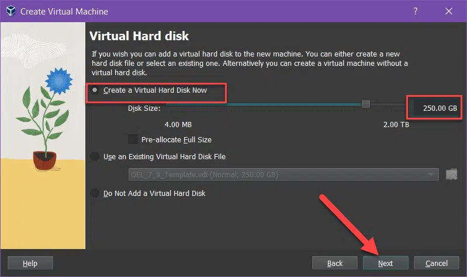The width and height of the screenshot is (467, 277).
Task: Choose a disk file with the folder icon
Action: 452,174
